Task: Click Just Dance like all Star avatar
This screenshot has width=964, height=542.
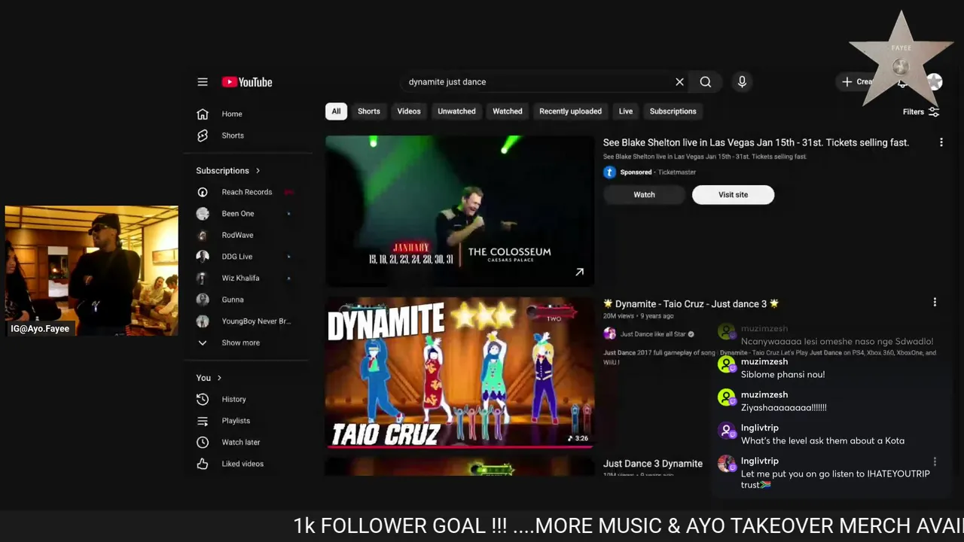Action: click(x=609, y=333)
